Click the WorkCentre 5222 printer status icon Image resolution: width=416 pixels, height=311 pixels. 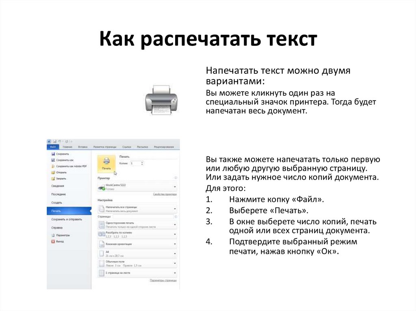[x=102, y=188]
